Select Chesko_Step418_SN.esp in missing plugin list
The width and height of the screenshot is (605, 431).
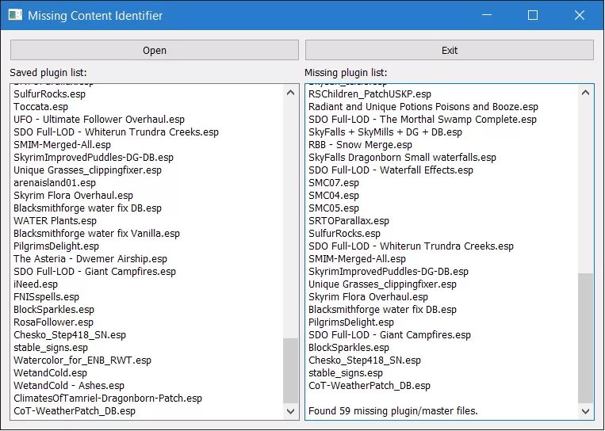point(365,360)
